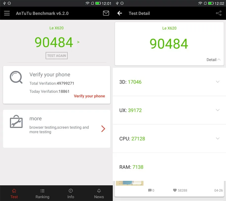The height and width of the screenshot is (201, 226).
Task: Tap the Wi-Fi icon in right status bar
Action: [x=200, y=3]
